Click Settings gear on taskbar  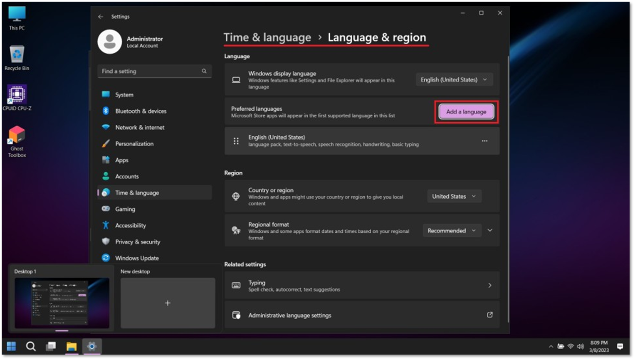[92, 346]
